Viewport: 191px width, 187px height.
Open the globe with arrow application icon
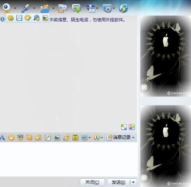(123, 8)
